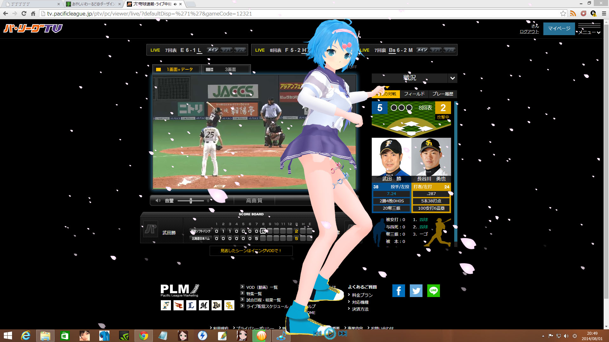Select 高画質 quality button
The image size is (609, 342).
click(254, 200)
